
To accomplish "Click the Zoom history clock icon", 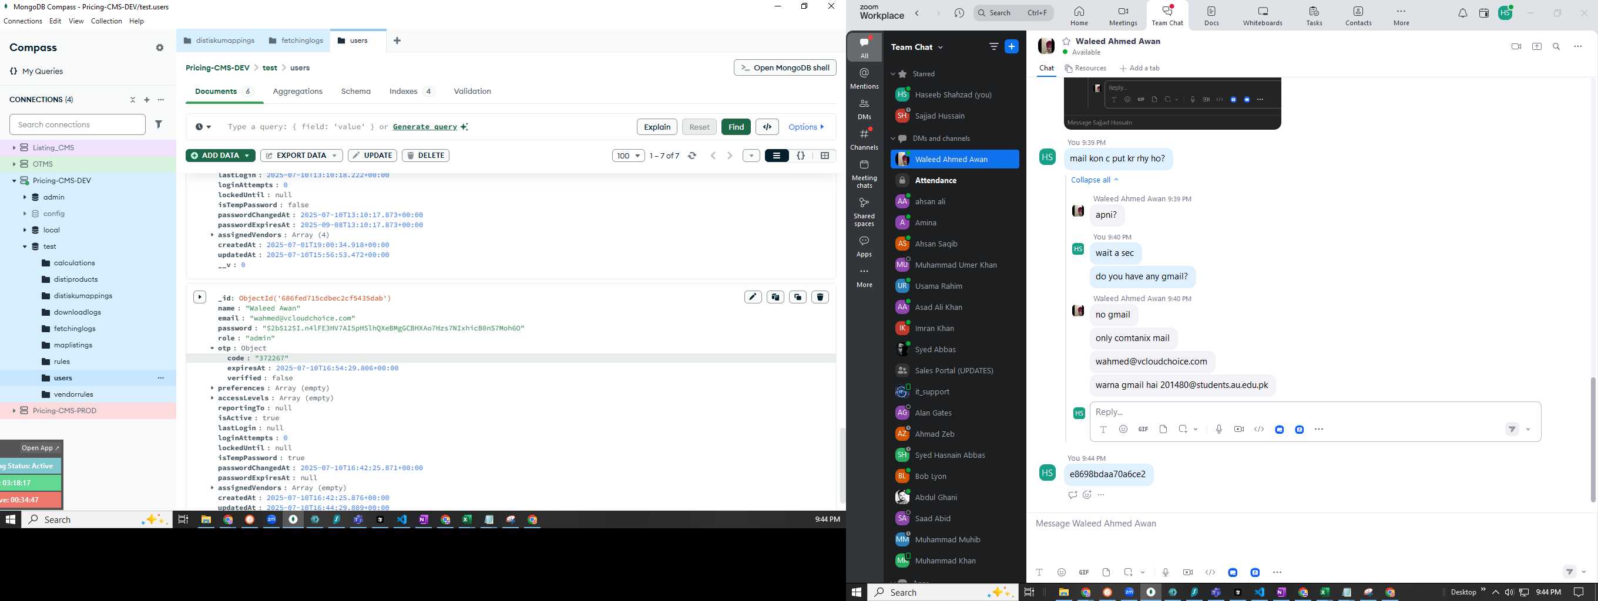I will pos(959,13).
